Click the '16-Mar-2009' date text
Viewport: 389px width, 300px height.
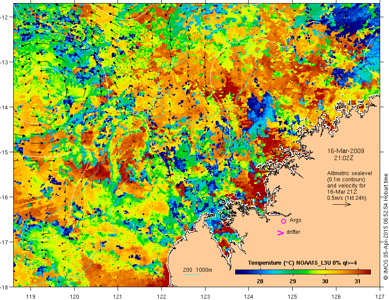(x=346, y=151)
